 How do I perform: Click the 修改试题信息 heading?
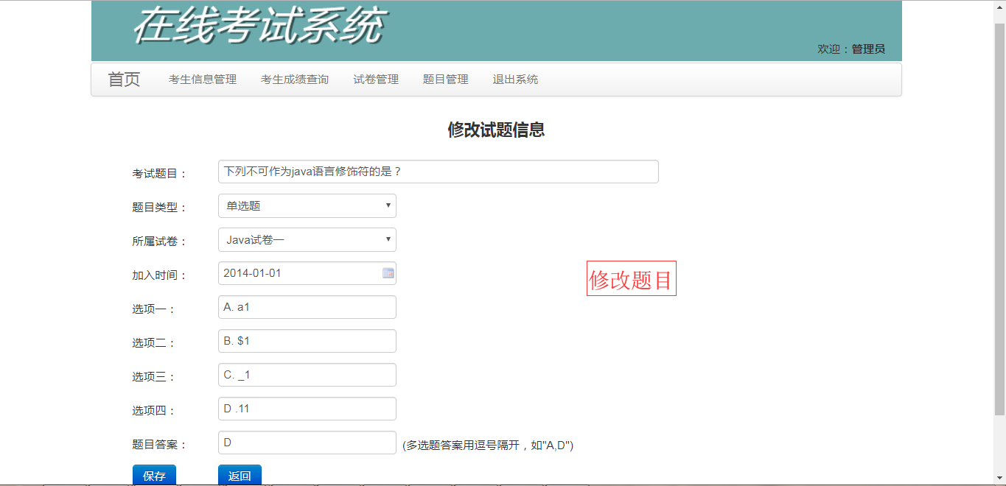point(496,130)
